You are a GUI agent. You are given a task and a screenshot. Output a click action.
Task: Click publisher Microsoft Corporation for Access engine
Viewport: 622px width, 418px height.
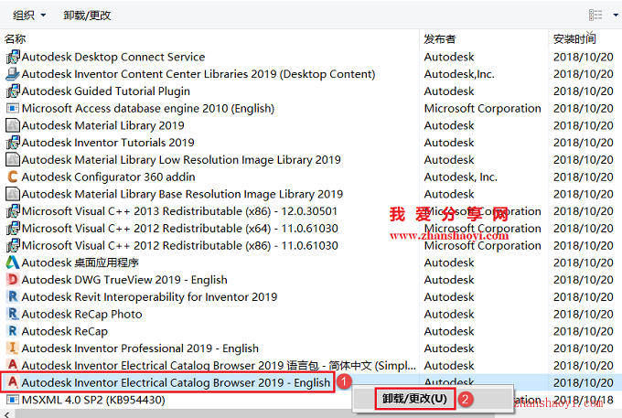482,108
